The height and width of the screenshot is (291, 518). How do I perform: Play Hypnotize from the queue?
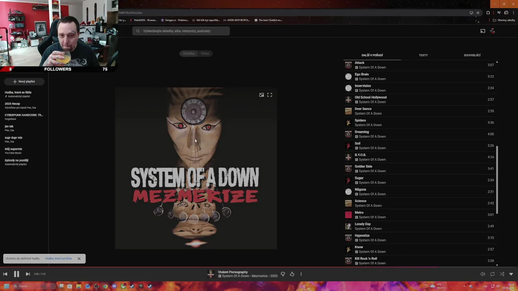pos(420,238)
